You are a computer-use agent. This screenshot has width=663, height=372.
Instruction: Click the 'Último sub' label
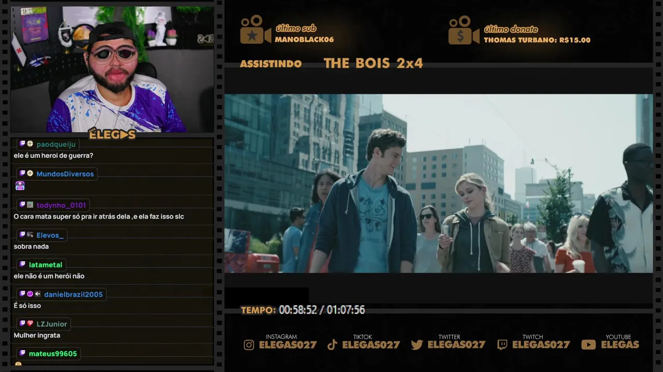(296, 28)
